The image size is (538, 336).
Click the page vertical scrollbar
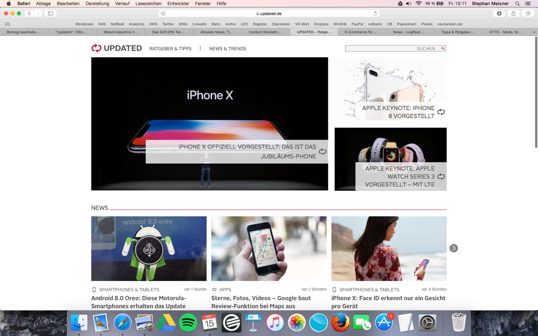[x=536, y=92]
